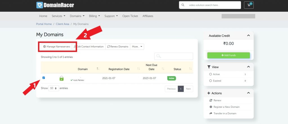Click Portal Home breadcrumb link
This screenshot has width=288, height=124.
coord(44,24)
